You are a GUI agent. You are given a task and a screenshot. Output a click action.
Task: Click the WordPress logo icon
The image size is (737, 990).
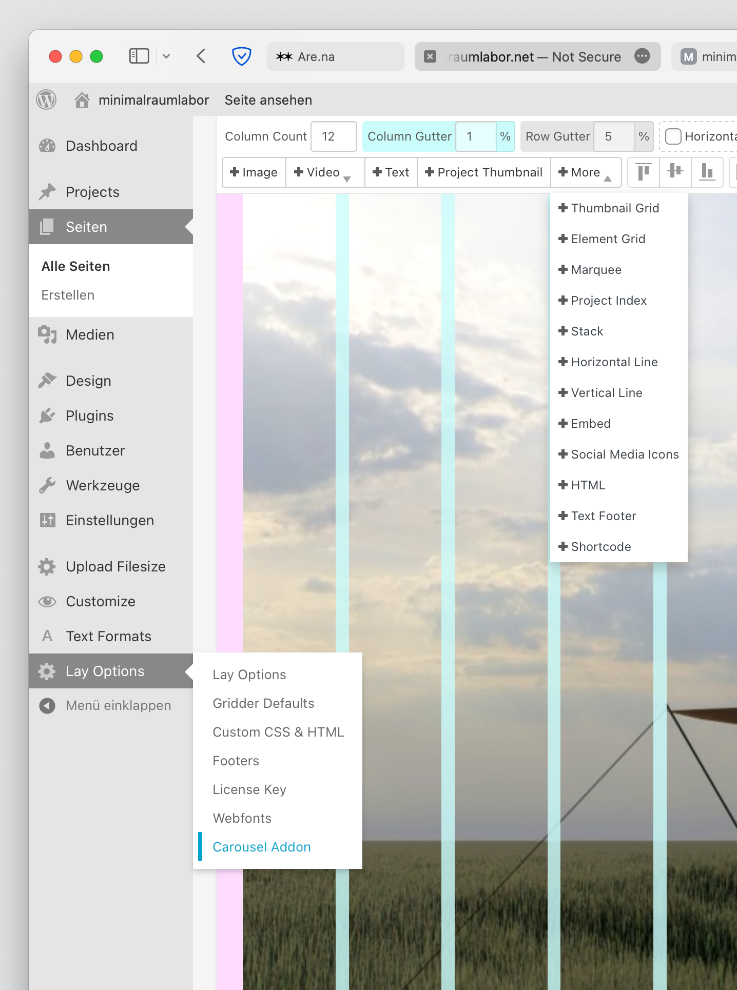click(x=47, y=100)
